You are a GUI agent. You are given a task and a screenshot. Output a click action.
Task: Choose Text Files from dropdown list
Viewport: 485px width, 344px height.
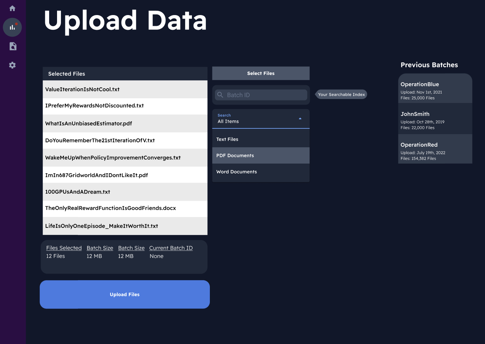pyautogui.click(x=261, y=139)
